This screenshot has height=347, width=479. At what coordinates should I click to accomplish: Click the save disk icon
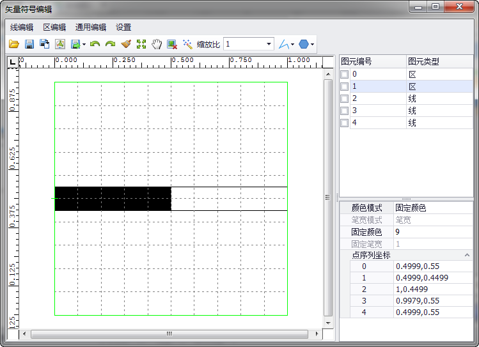pyautogui.click(x=29, y=44)
